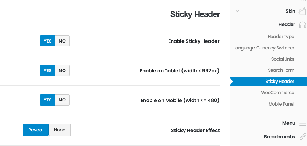This screenshot has height=146, width=307.
Task: Open the Breadcrumbs section
Action: pyautogui.click(x=279, y=137)
